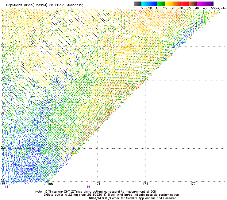227x200 pixels.
Task: Click the note line 'Times are GMT'
Action: click(x=59, y=192)
